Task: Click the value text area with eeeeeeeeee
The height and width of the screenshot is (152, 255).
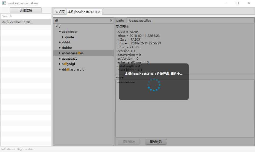Action: (185, 108)
